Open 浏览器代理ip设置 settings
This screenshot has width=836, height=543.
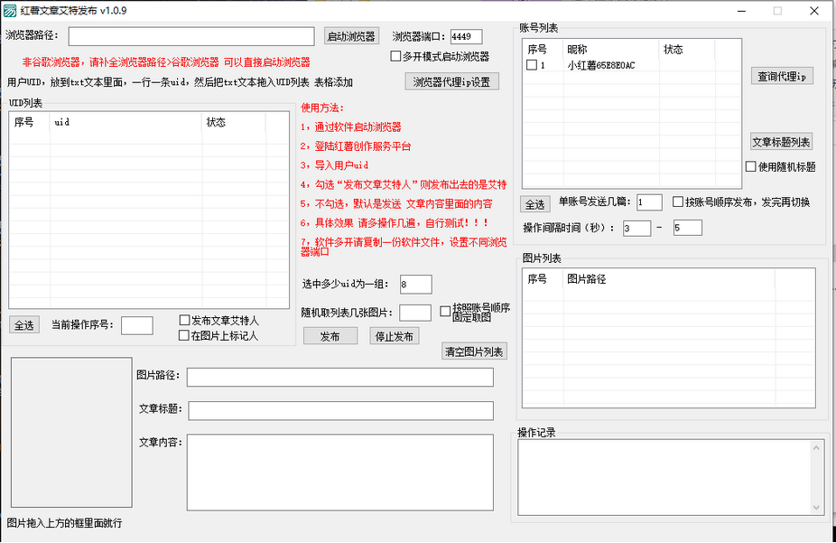coord(451,82)
